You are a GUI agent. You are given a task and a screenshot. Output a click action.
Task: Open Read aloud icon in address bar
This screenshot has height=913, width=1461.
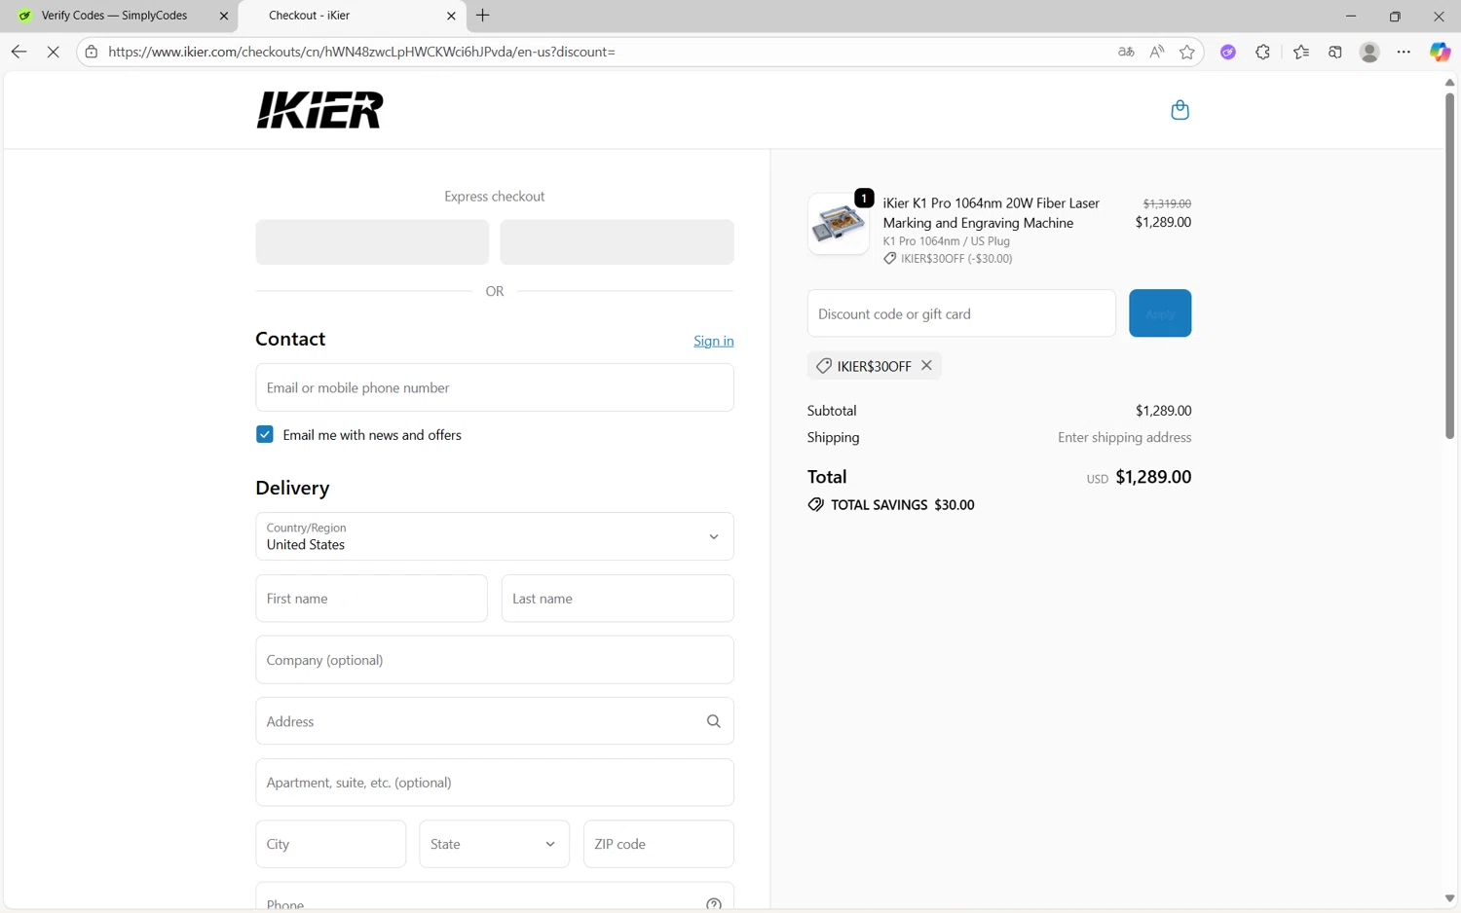coord(1156,52)
